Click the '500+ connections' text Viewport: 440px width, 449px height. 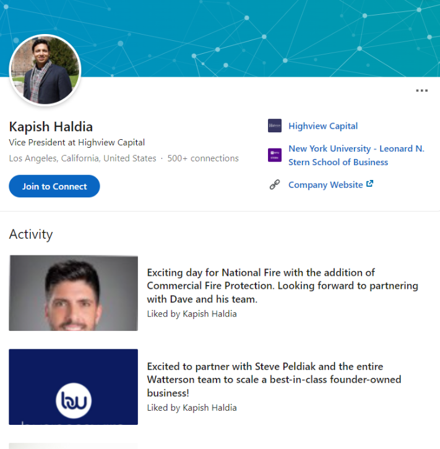(x=203, y=158)
